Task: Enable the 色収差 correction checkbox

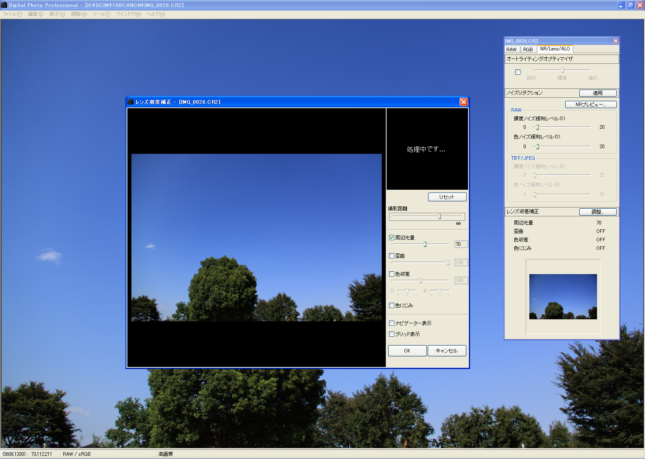Action: tap(391, 274)
